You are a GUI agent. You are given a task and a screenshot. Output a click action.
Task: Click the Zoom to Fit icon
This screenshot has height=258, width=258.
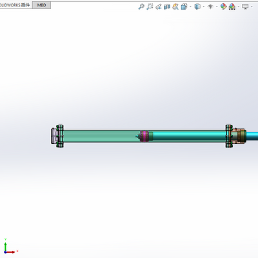141,6
